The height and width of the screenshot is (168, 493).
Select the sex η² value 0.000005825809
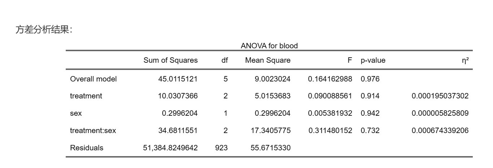coord(440,113)
